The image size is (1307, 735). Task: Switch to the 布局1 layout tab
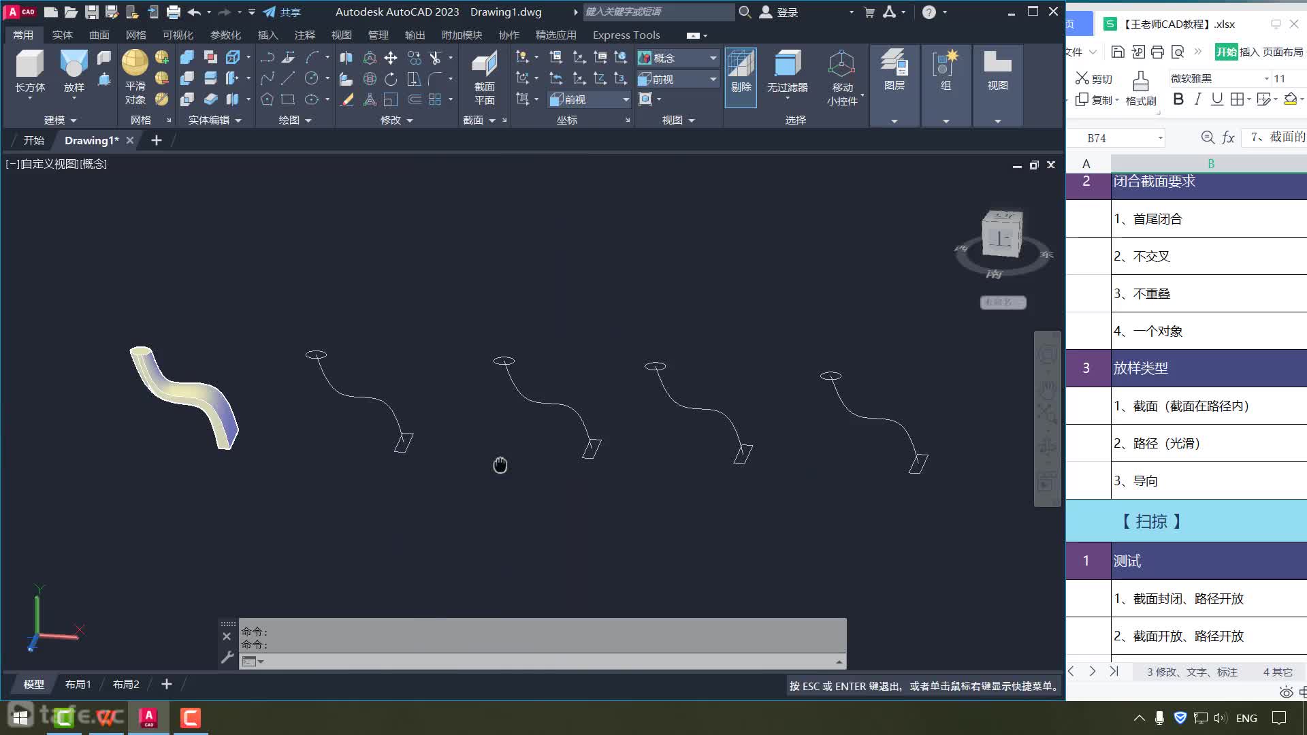(x=78, y=684)
